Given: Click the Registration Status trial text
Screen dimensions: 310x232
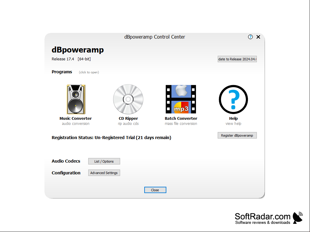Looking at the screenshot, I should tap(111, 138).
